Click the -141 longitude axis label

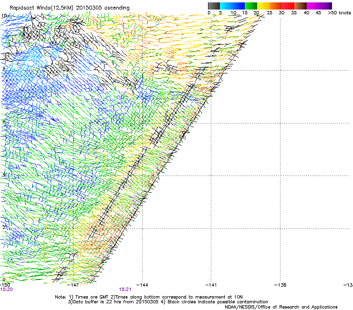click(211, 285)
